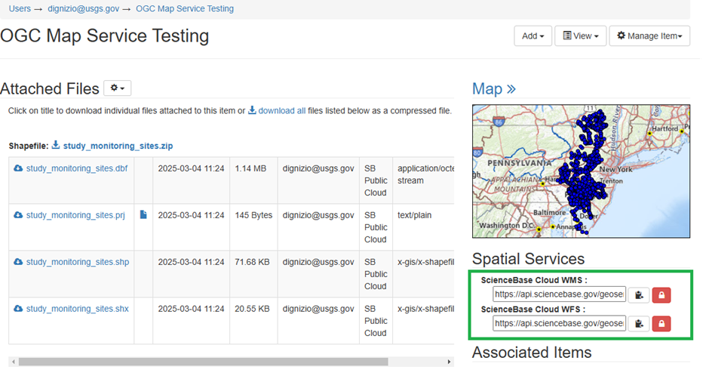The width and height of the screenshot is (706, 373).
Task: Select the ScienceBase Cloud WFS URL field
Action: 559,323
